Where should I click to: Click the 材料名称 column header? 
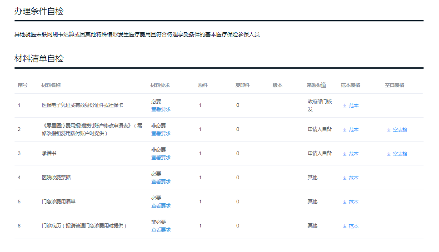51,85
